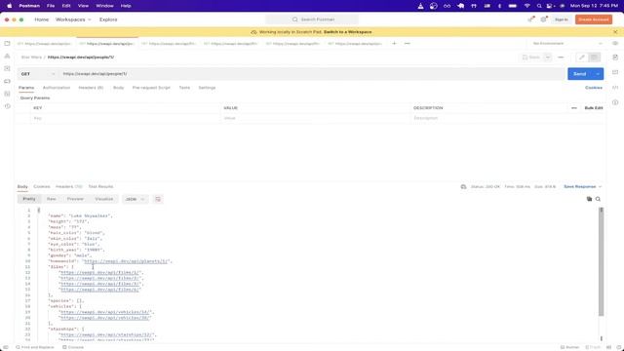Switch response view to Preview

[75, 199]
